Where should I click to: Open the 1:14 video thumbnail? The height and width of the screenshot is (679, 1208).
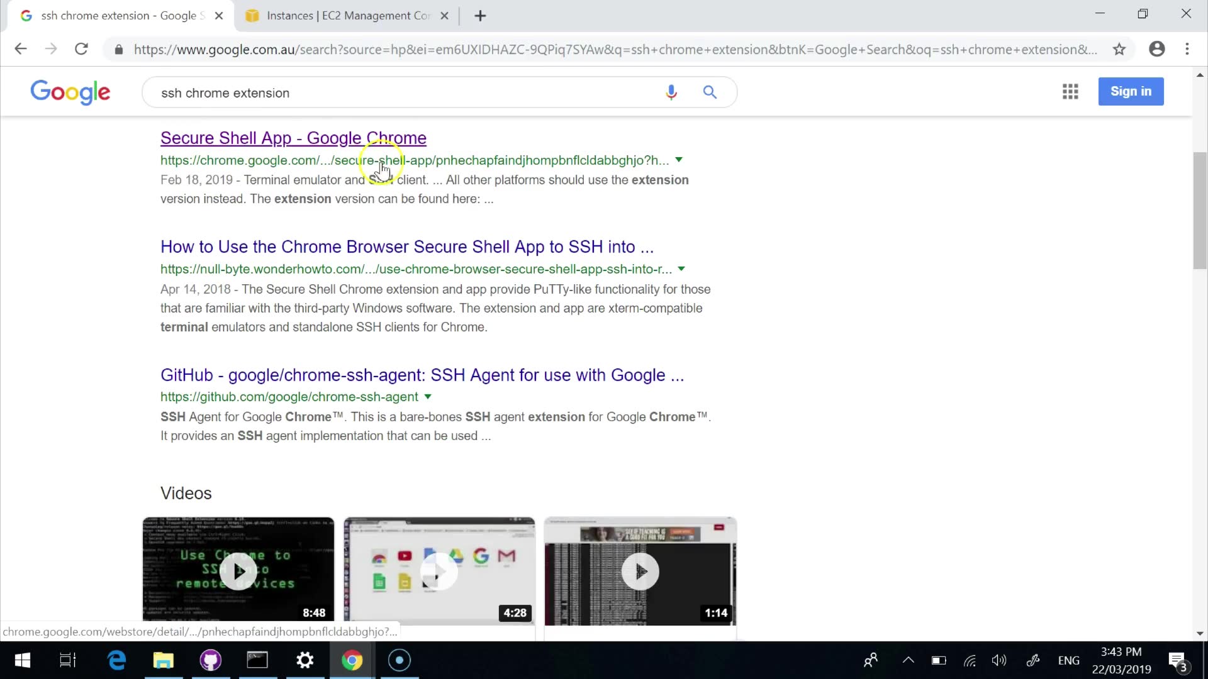(x=640, y=571)
